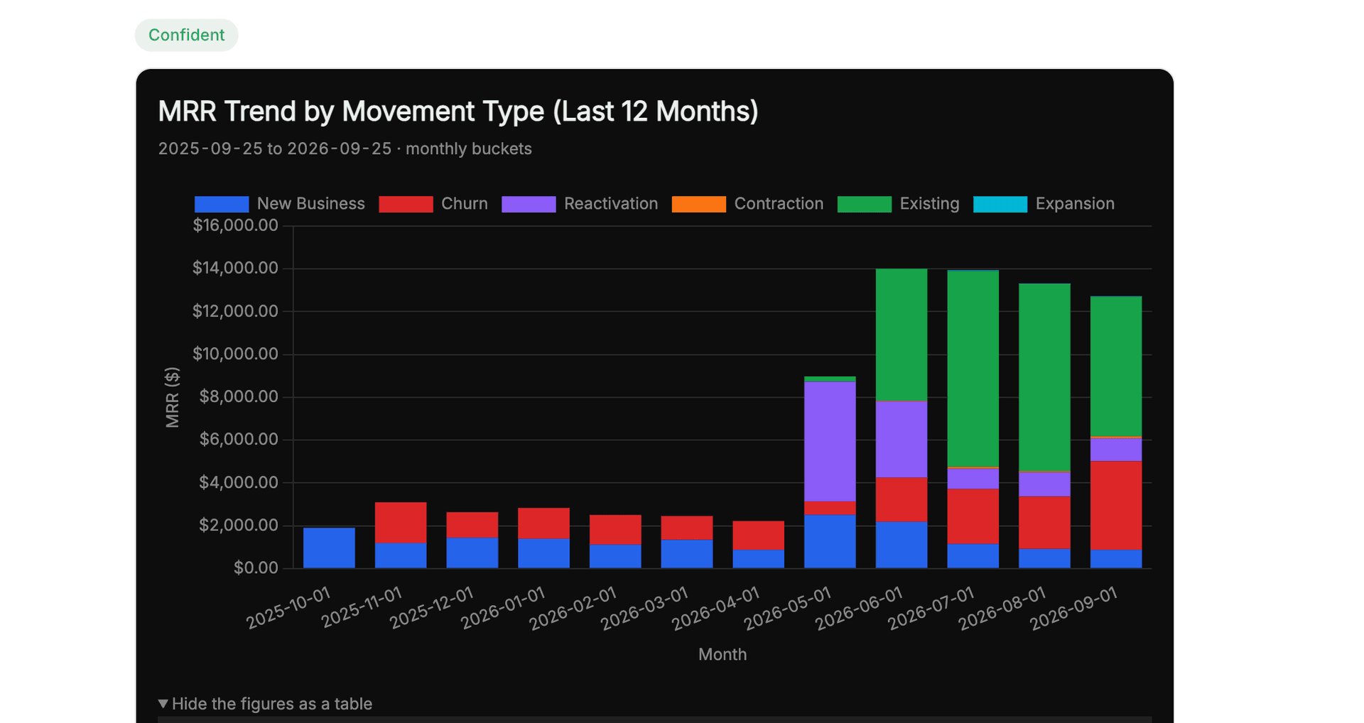The width and height of the screenshot is (1364, 723).
Task: Click the Contraction legend label
Action: point(779,204)
